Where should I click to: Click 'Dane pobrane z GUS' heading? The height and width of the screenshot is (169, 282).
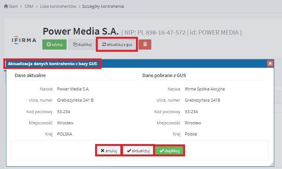tap(164, 75)
